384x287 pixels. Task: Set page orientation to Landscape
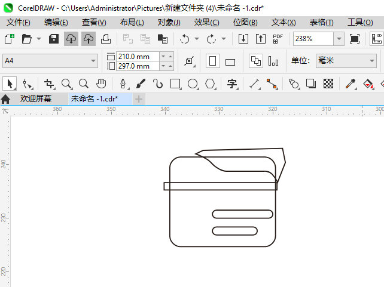(230, 62)
